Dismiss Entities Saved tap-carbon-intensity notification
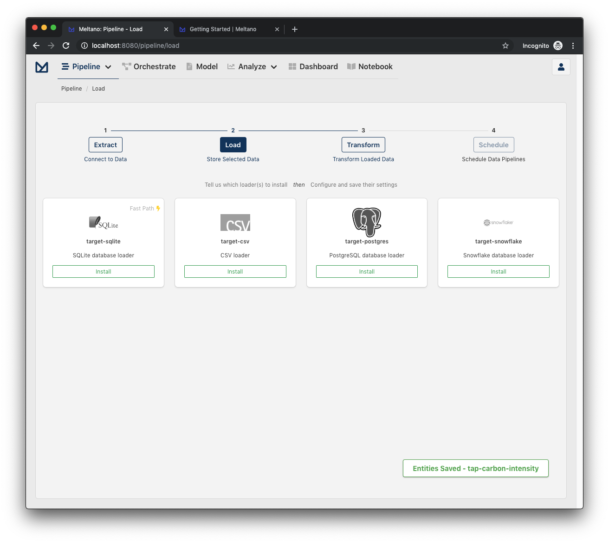Viewport: 609px width, 543px height. point(476,468)
